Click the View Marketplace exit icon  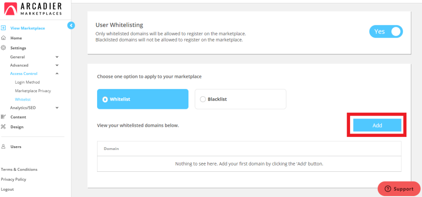pyautogui.click(x=3, y=28)
